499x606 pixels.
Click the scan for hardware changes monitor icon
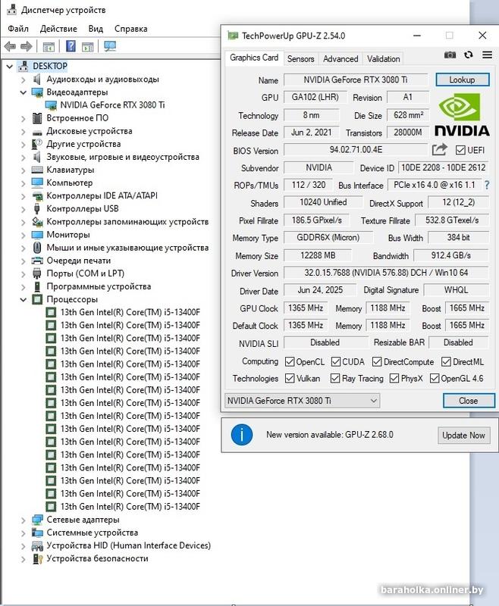[x=110, y=46]
